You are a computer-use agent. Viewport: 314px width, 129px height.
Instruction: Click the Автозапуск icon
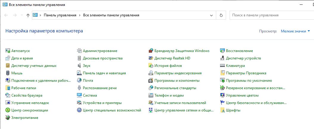point(8,51)
